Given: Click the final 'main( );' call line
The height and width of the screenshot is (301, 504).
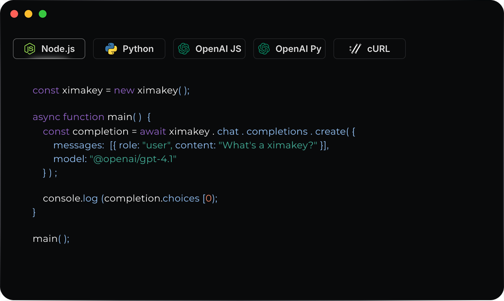Looking at the screenshot, I should point(51,239).
